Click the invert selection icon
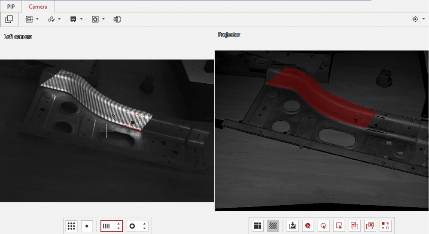 (x=385, y=225)
